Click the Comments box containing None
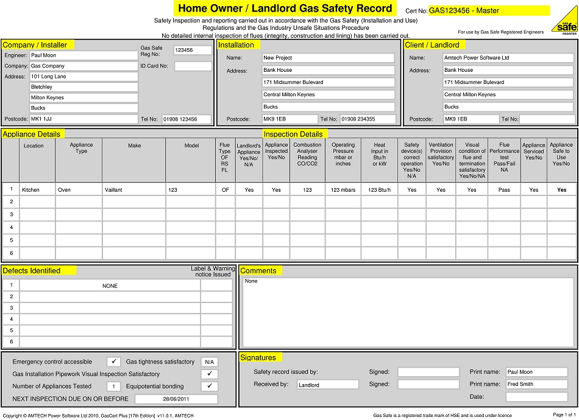 click(408, 312)
